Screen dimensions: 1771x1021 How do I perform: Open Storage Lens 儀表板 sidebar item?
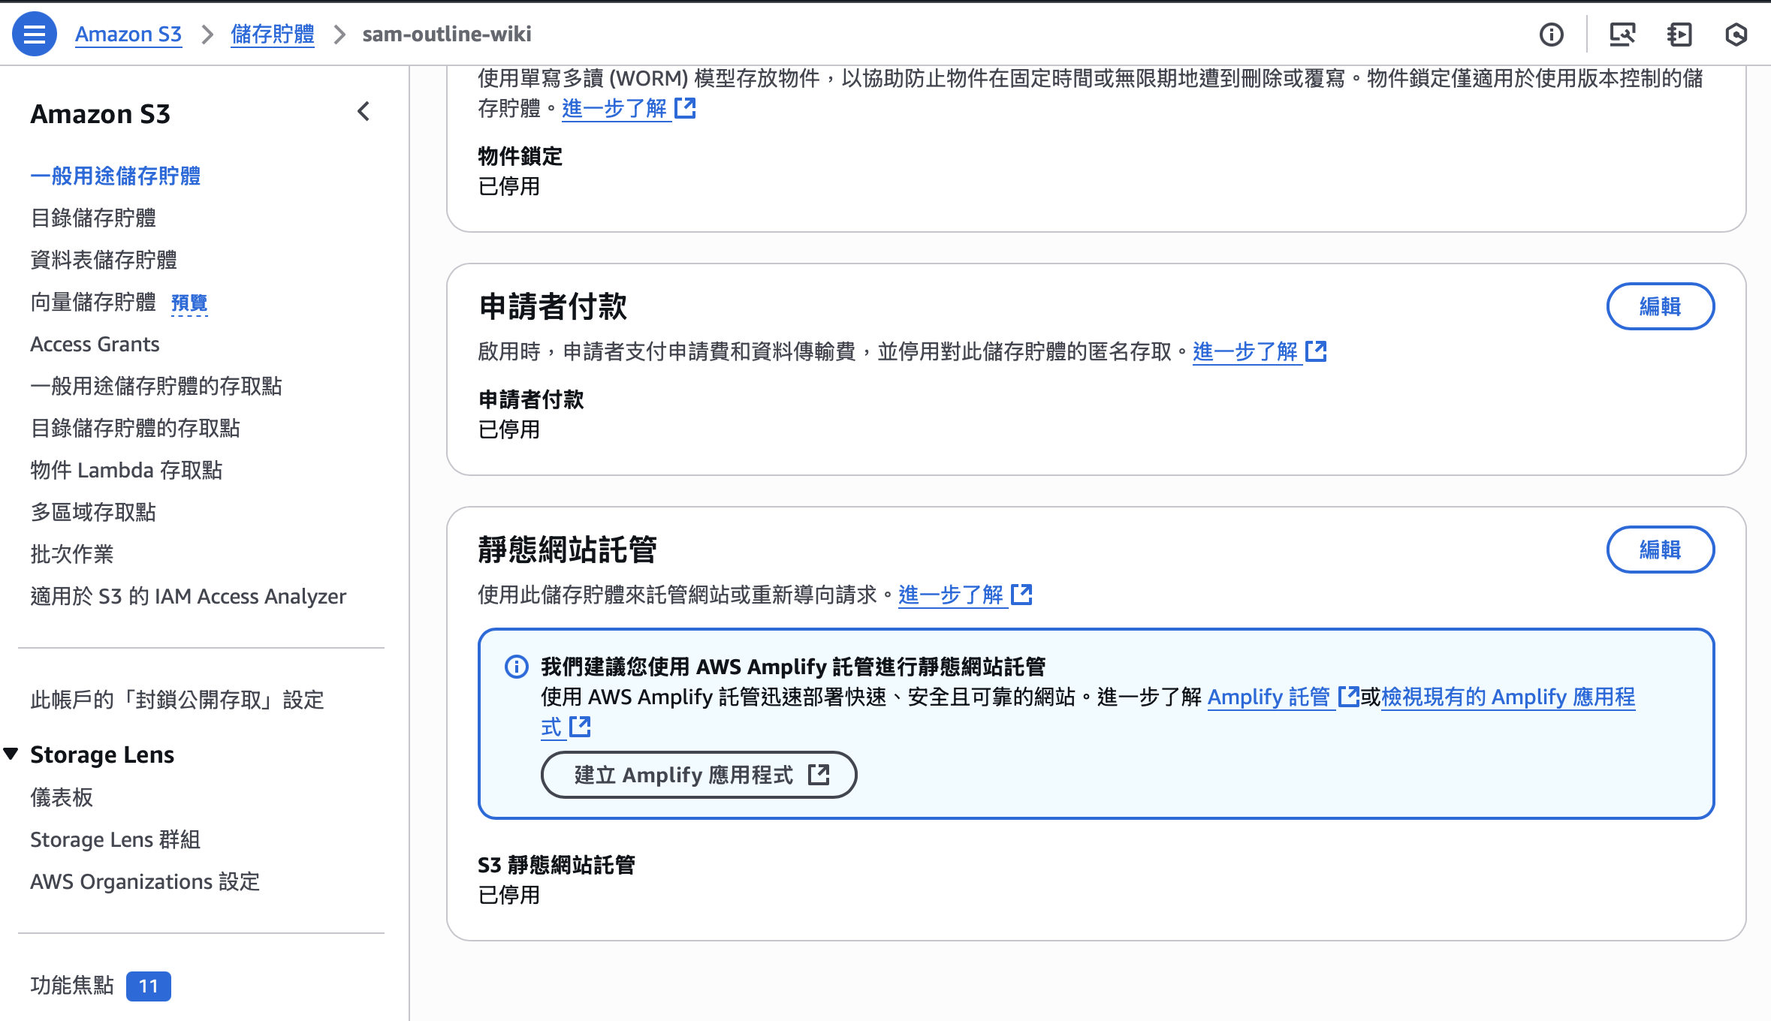[x=62, y=797]
